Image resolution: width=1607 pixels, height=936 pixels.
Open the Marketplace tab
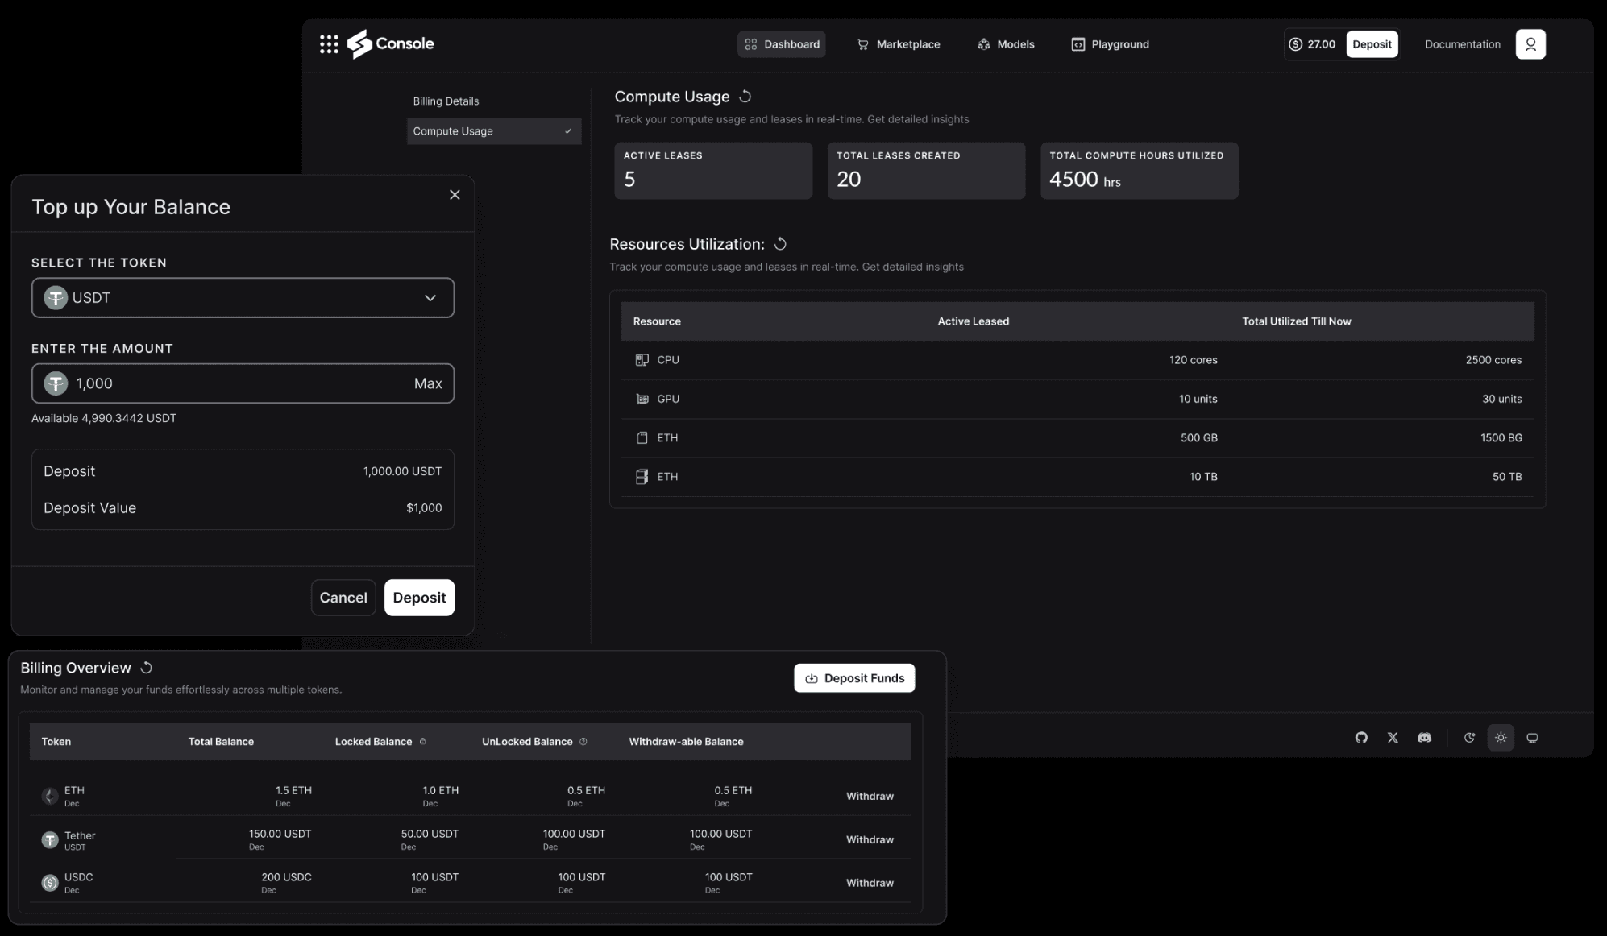tap(898, 44)
